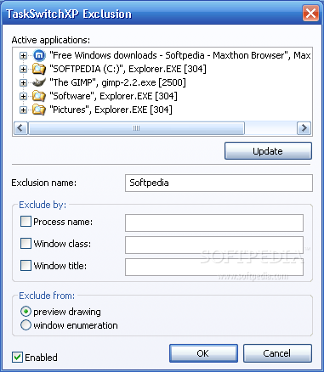Click the horizontal scrollbar thumb
The image size is (324, 372).
pos(137,128)
